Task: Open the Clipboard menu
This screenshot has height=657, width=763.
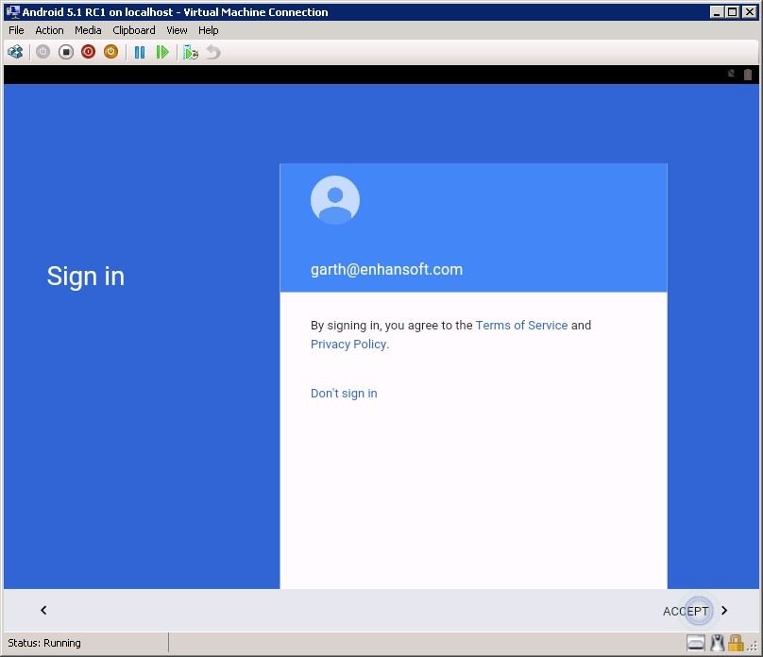Action: [134, 30]
